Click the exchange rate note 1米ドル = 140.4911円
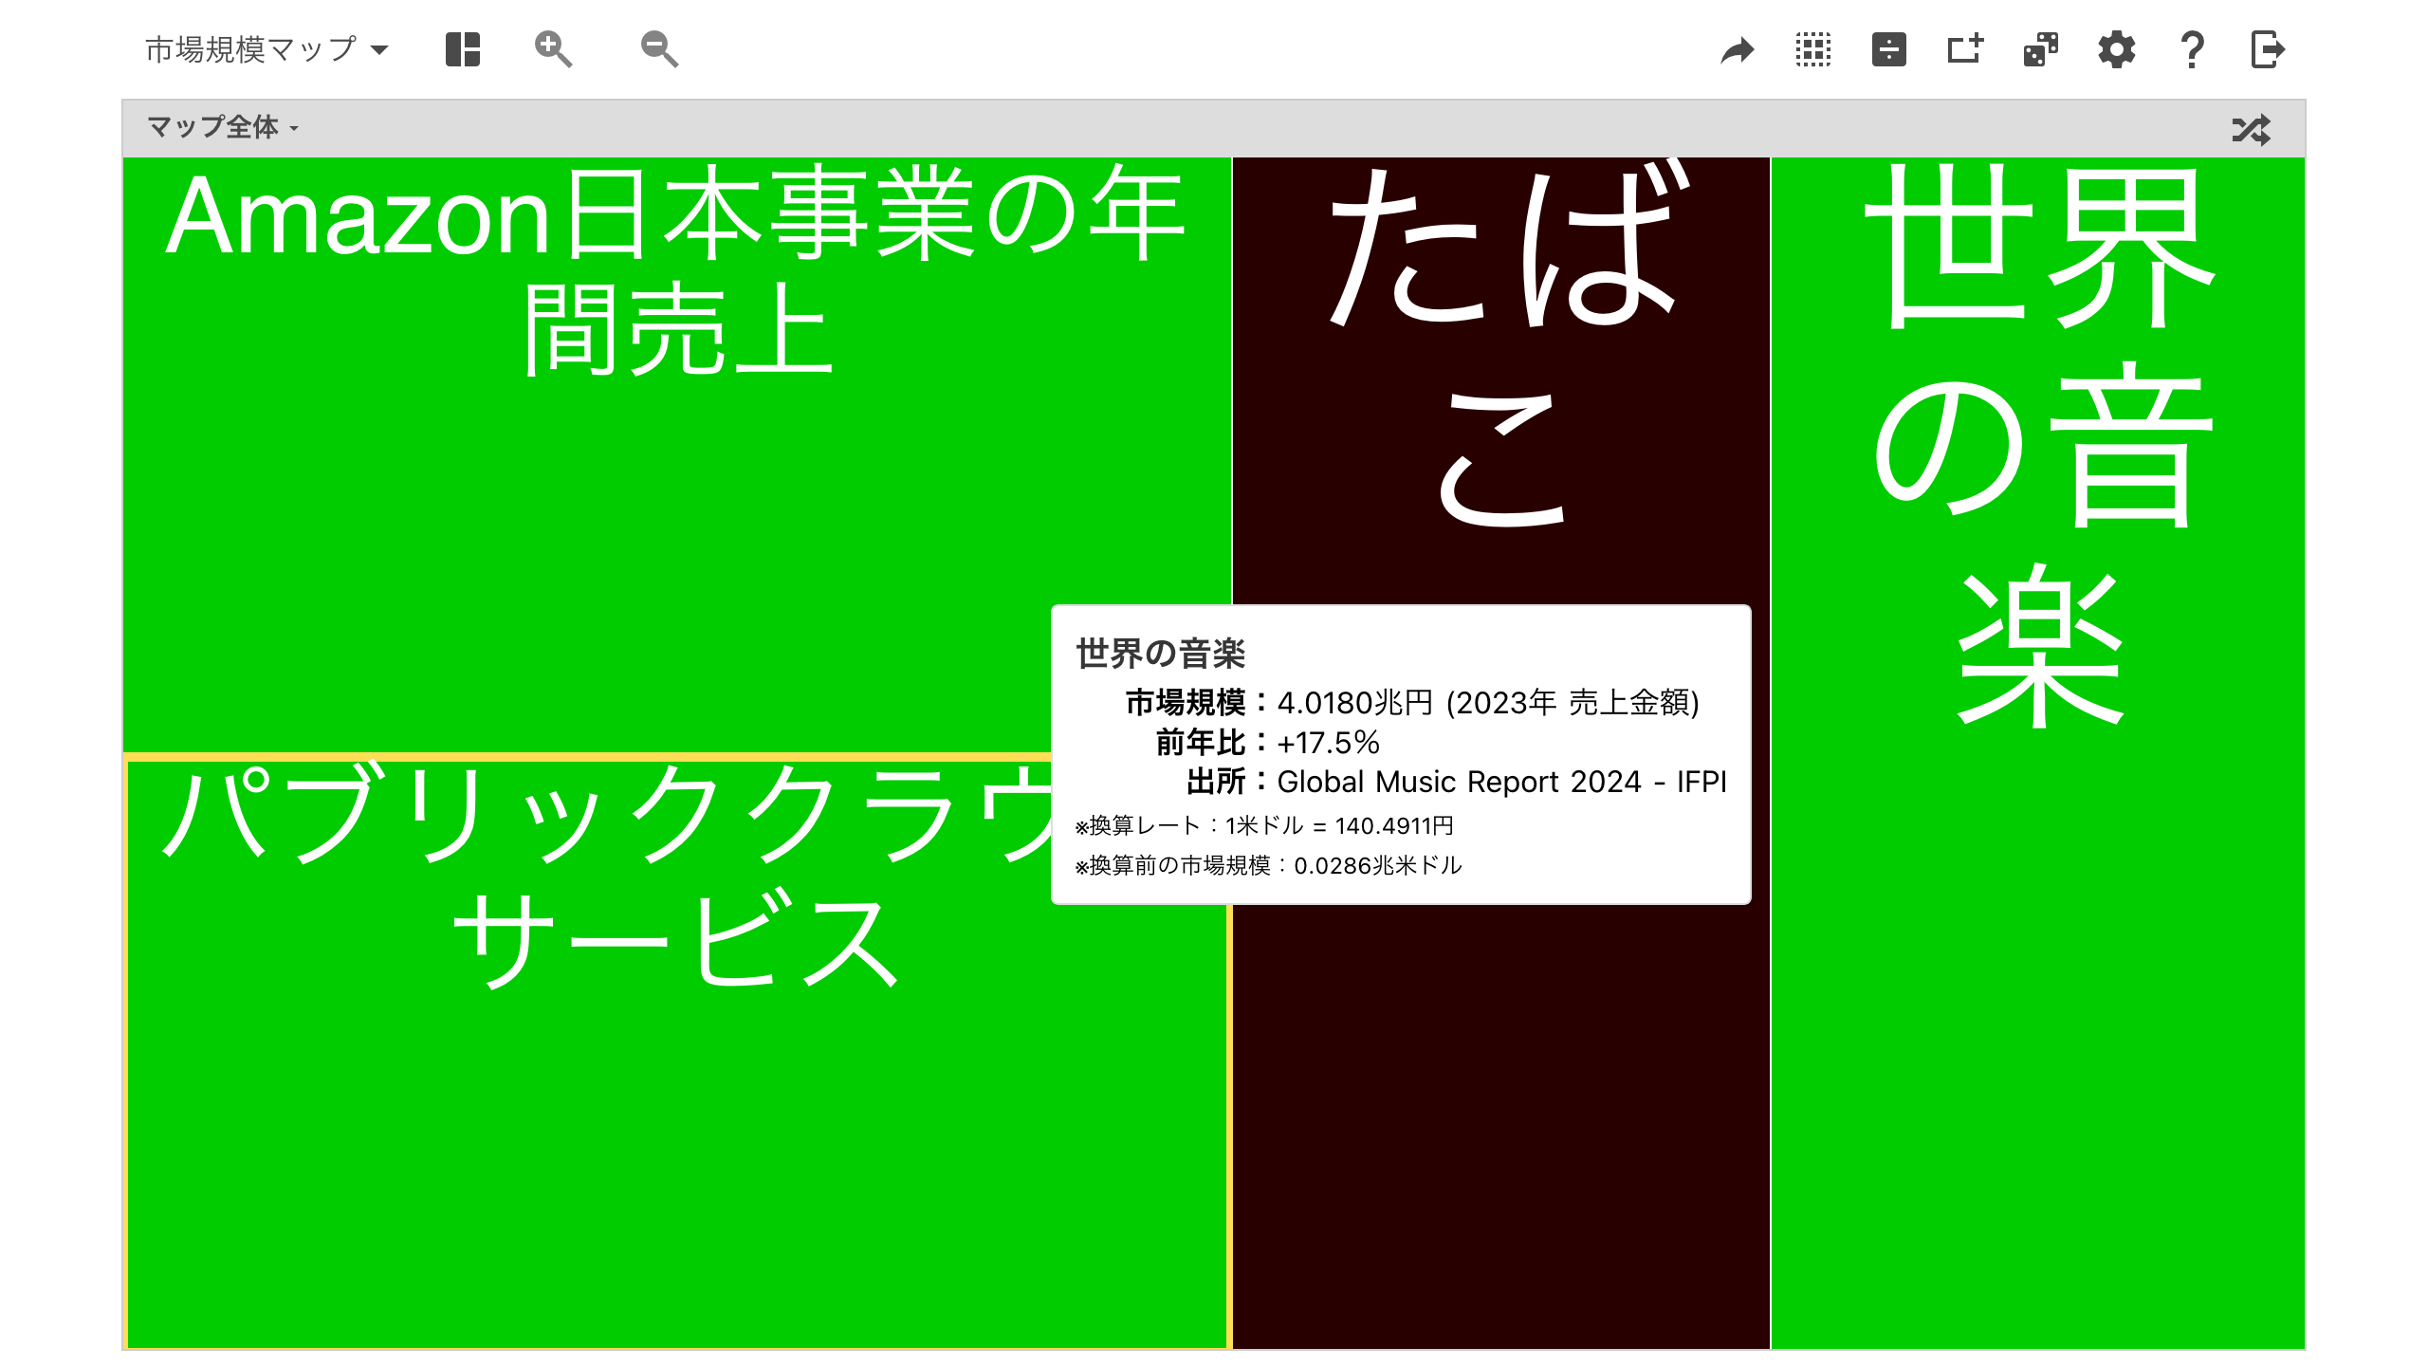 pyautogui.click(x=1339, y=825)
